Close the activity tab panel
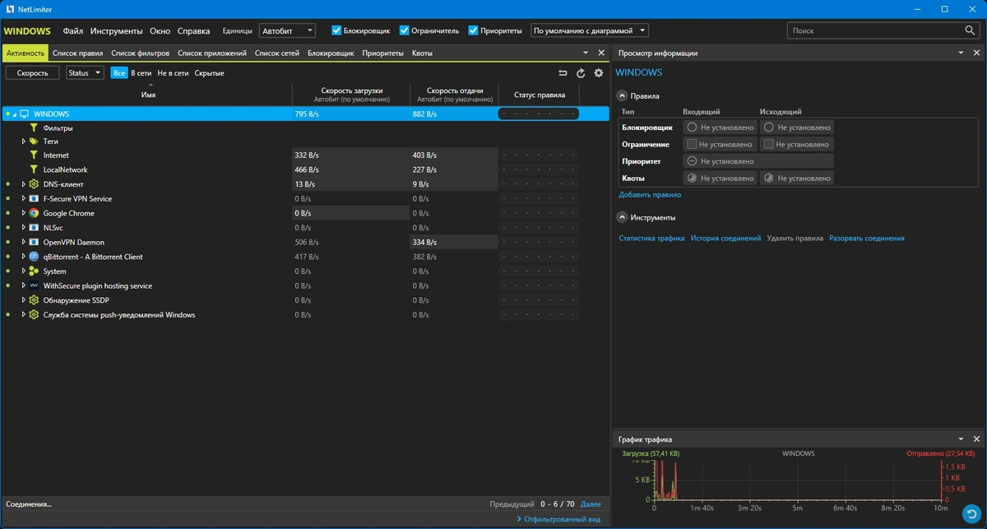The height and width of the screenshot is (529, 987). pos(601,53)
